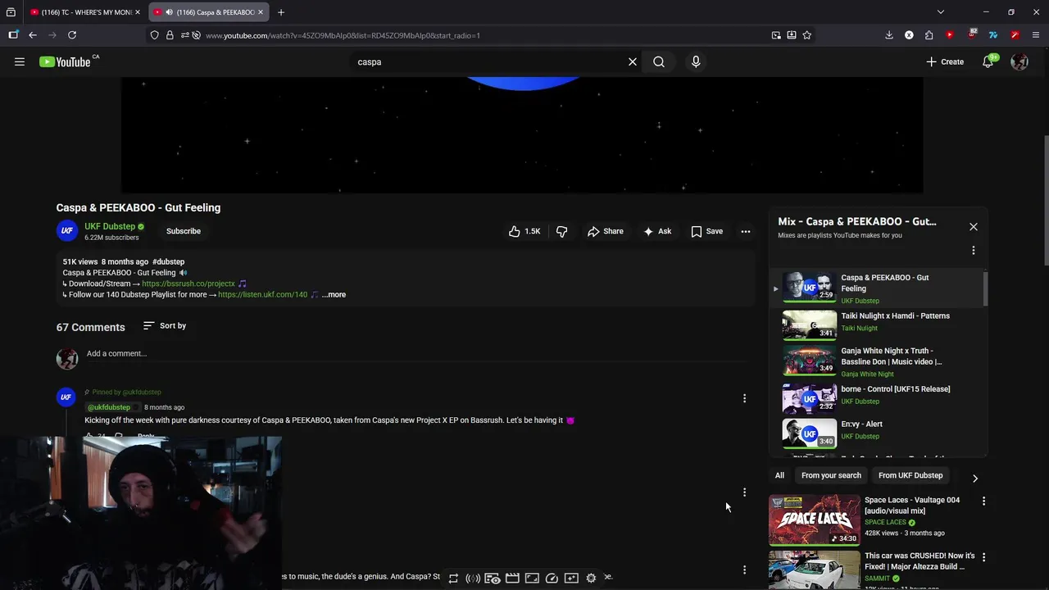Start voice search with microphone
This screenshot has width=1049, height=590.
click(696, 61)
